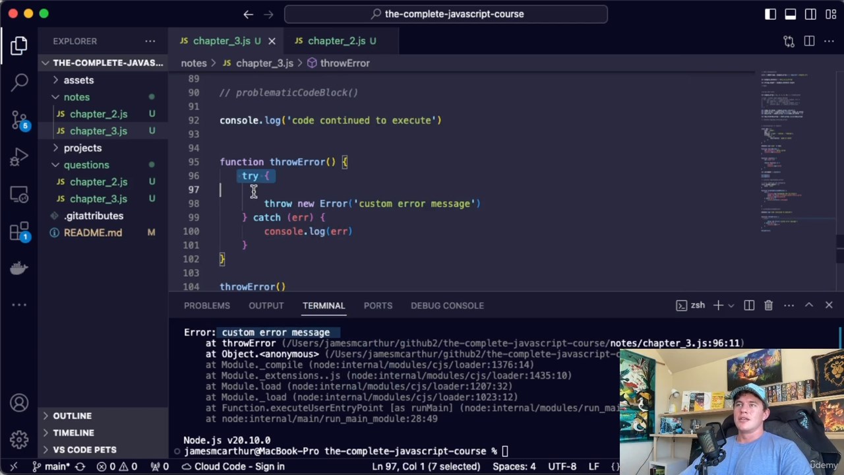Open the Accounts menu icon

pyautogui.click(x=18, y=403)
